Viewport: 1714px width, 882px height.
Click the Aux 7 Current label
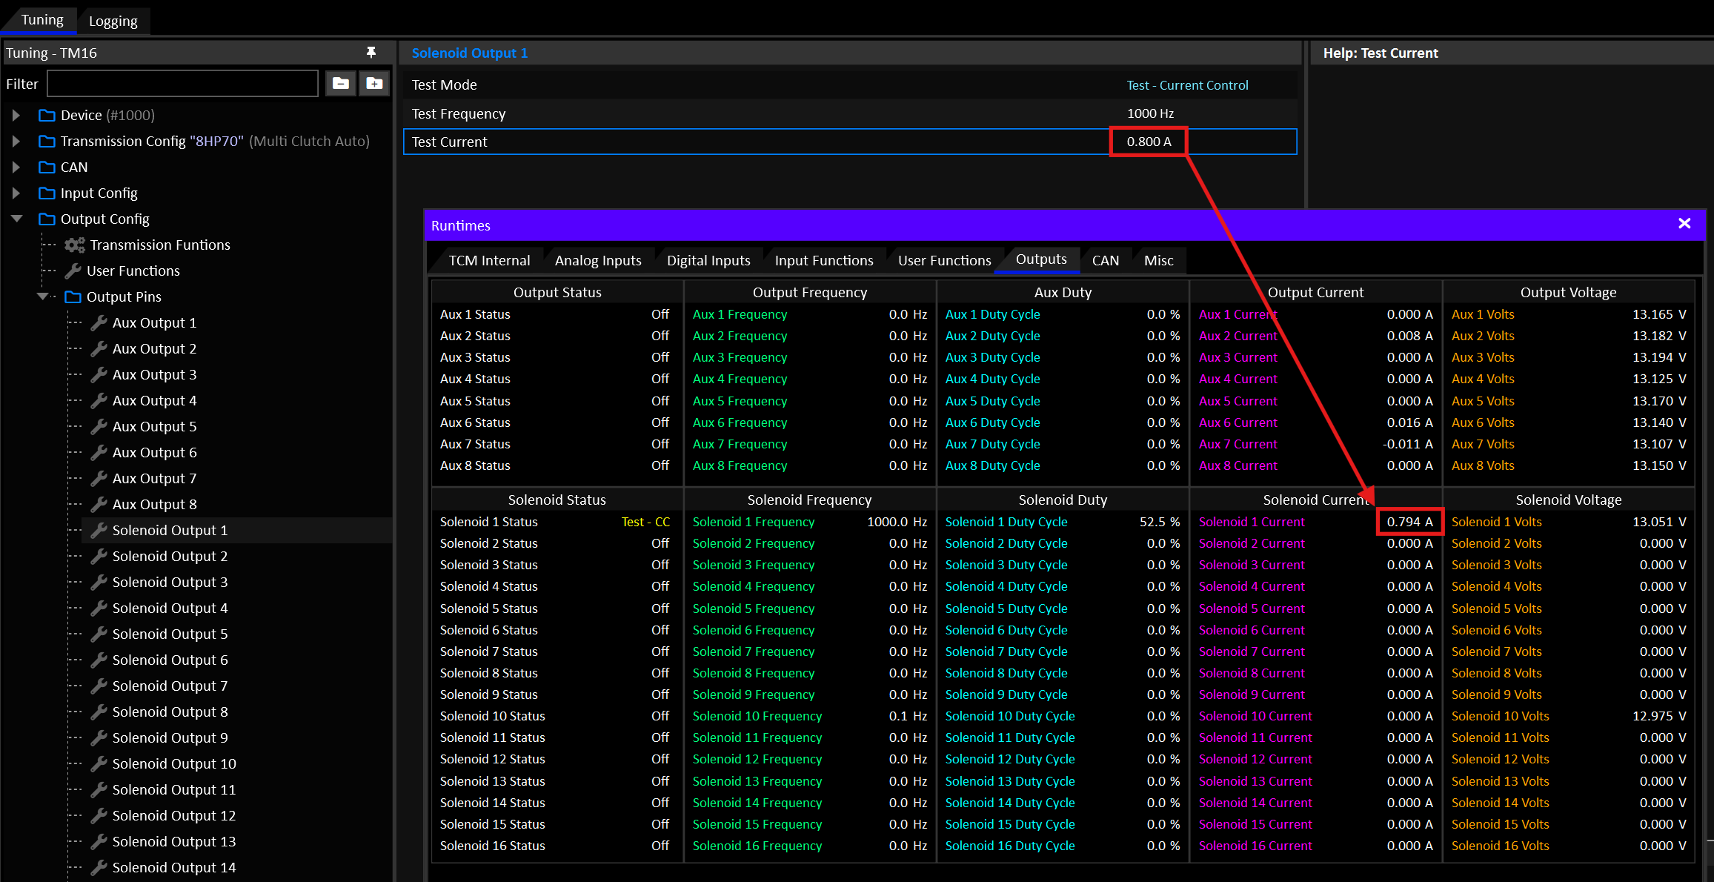click(x=1238, y=444)
